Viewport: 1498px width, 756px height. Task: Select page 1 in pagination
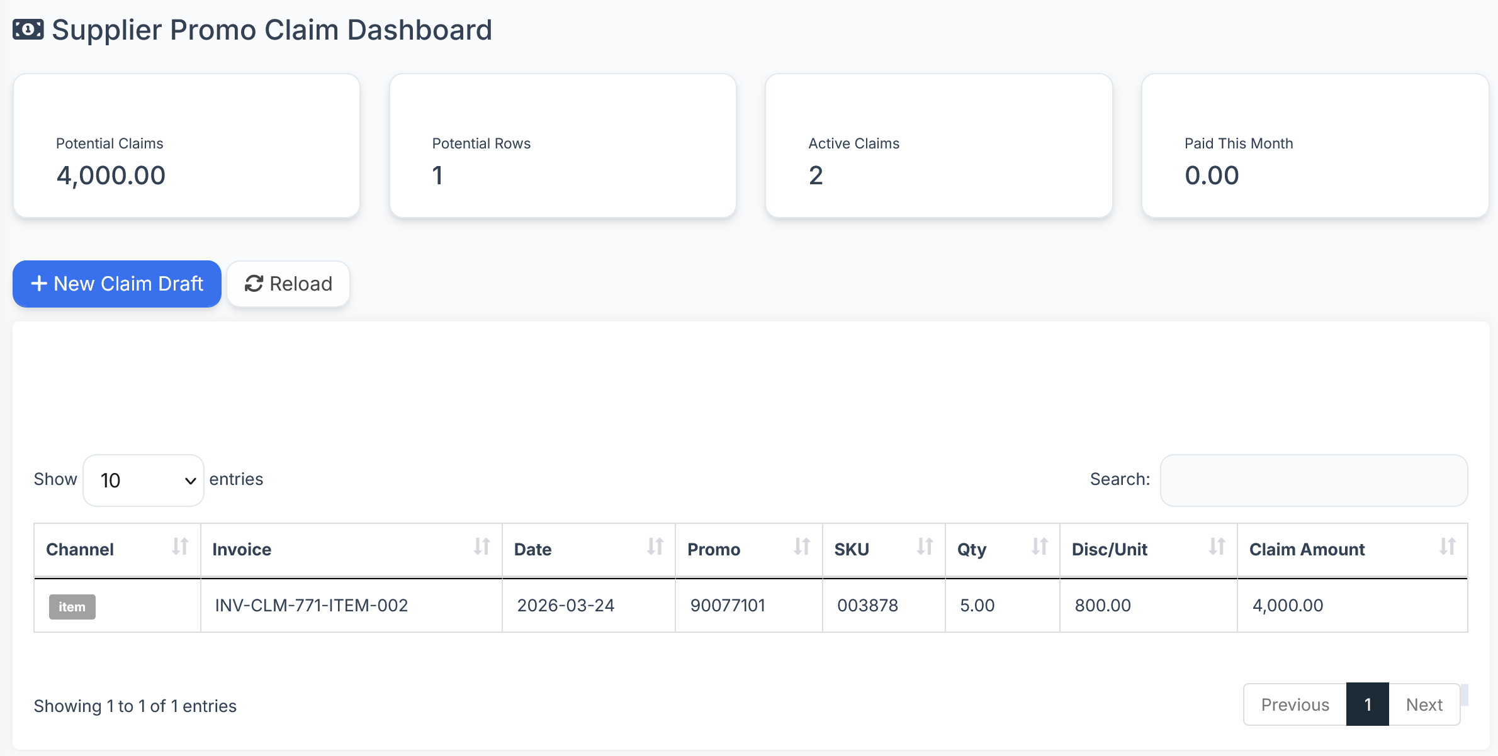coord(1367,704)
